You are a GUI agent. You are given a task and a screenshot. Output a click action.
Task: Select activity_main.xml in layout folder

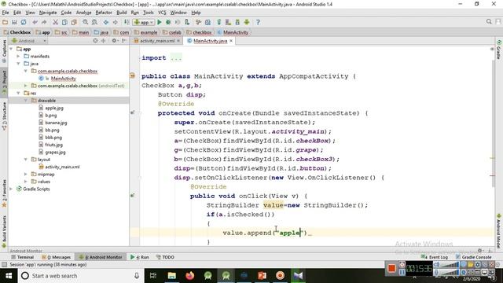coord(62,167)
